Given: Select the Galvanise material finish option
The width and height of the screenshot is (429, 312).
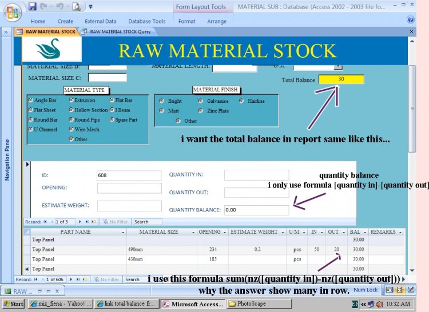Looking at the screenshot, I should 201,101.
